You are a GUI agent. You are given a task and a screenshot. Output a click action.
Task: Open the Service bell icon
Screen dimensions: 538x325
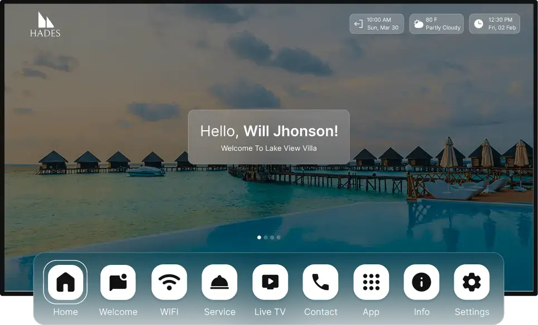[x=219, y=282]
